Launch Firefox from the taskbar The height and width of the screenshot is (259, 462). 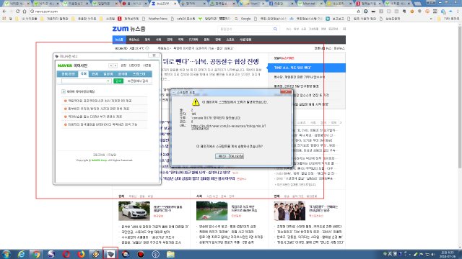[x=81, y=254]
